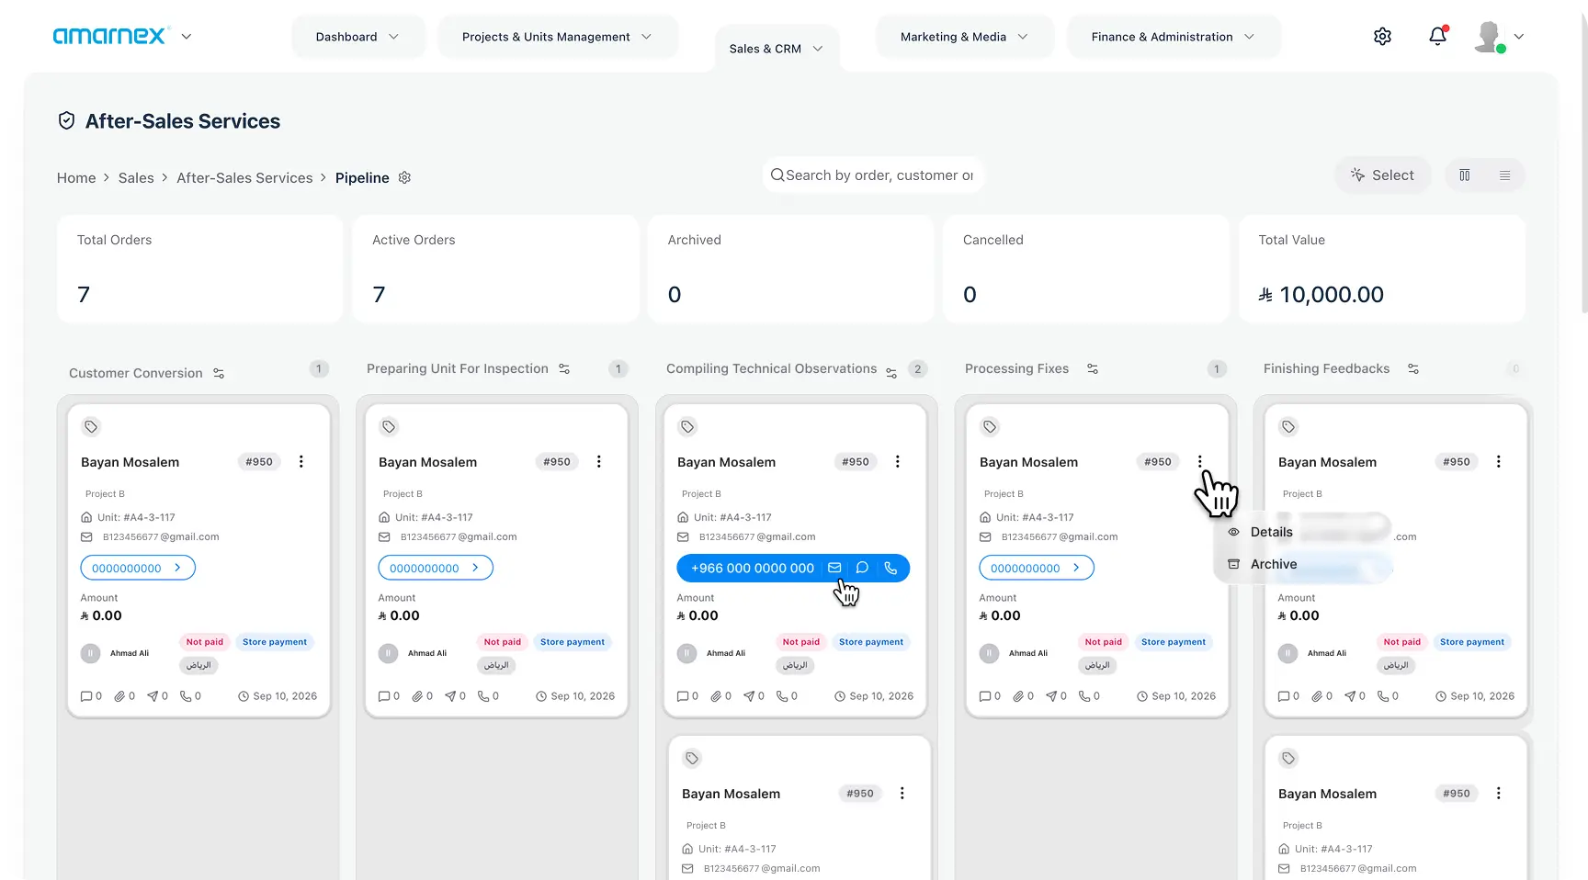Expand the 0000000000 phone pill on the Customer Conversion card
This screenshot has width=1588, height=880.
click(x=138, y=568)
